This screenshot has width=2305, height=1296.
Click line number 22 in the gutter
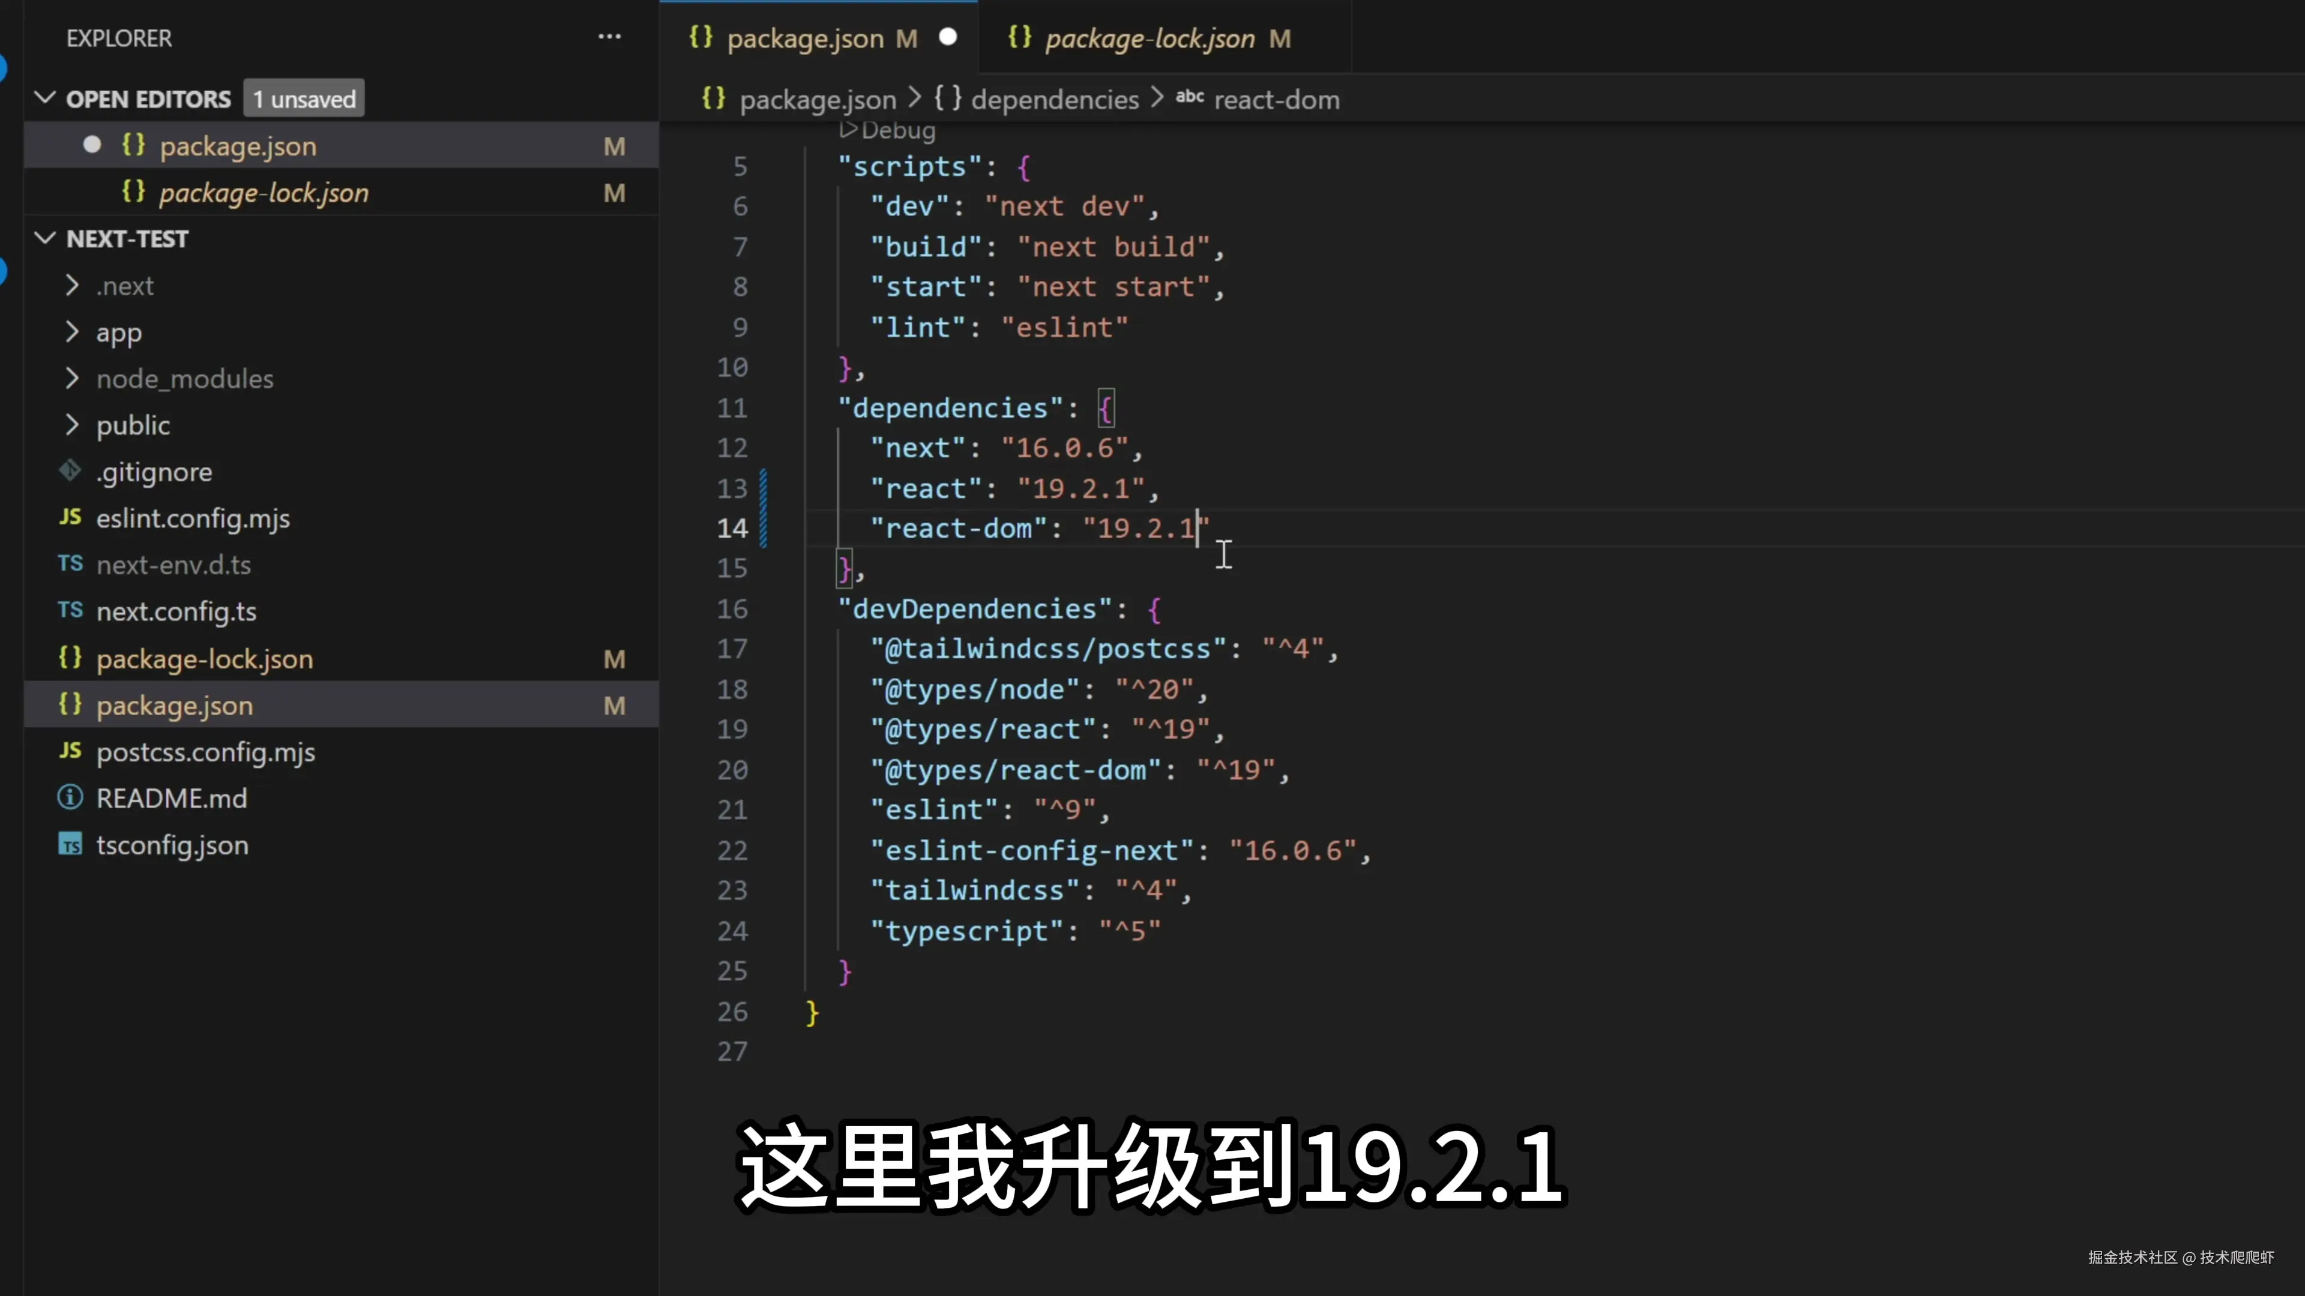click(732, 850)
